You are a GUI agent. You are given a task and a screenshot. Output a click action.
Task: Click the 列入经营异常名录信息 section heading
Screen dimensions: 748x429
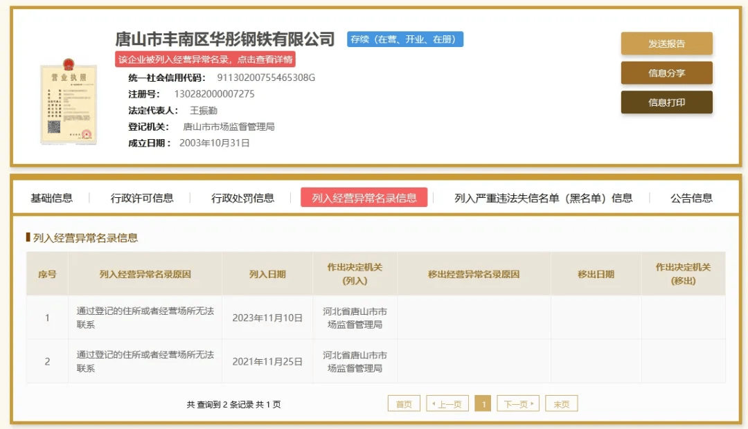[x=85, y=238]
